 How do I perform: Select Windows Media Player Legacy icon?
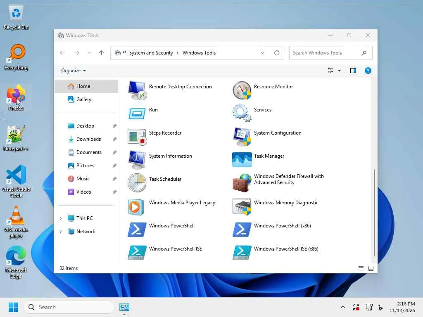click(x=136, y=207)
